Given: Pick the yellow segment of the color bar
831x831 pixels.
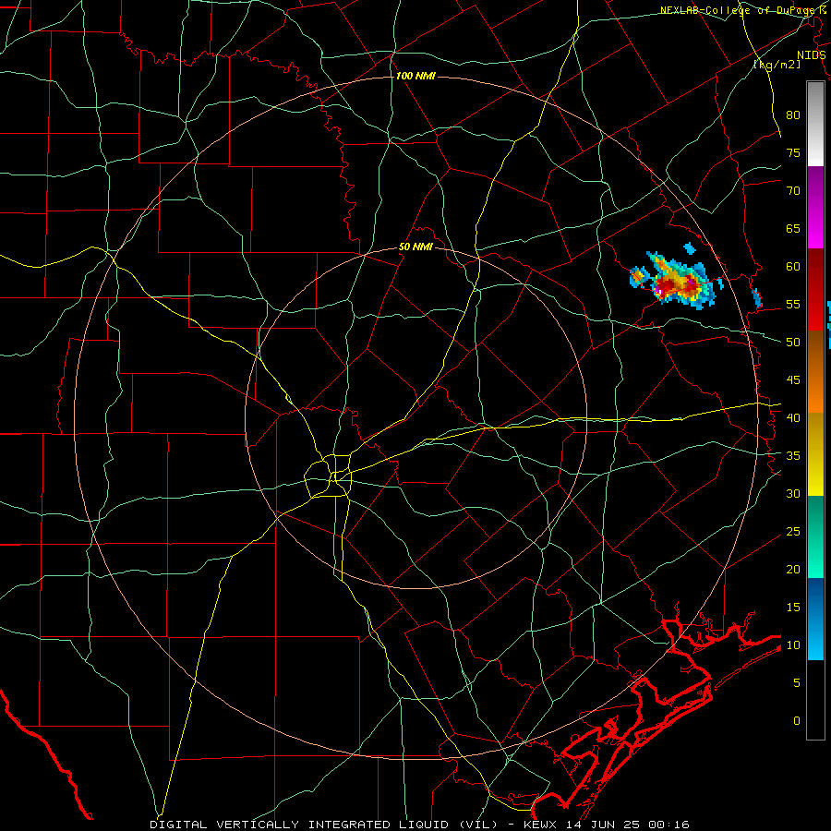Looking at the screenshot, I should [x=815, y=454].
